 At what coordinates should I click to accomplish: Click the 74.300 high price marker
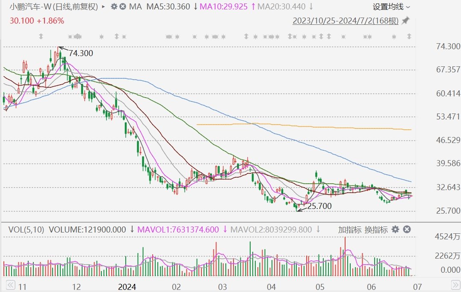coord(80,54)
